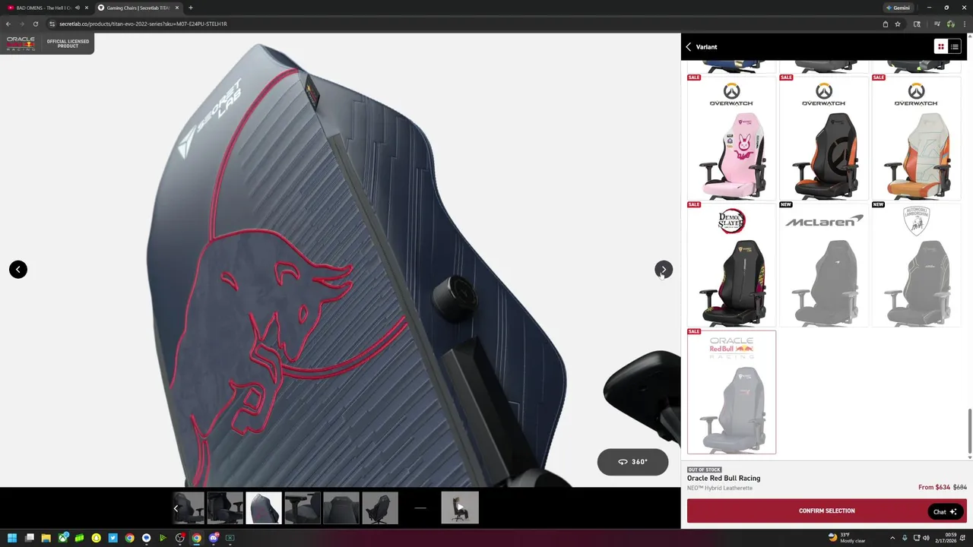
Task: Go back from the Variant panel
Action: click(689, 47)
